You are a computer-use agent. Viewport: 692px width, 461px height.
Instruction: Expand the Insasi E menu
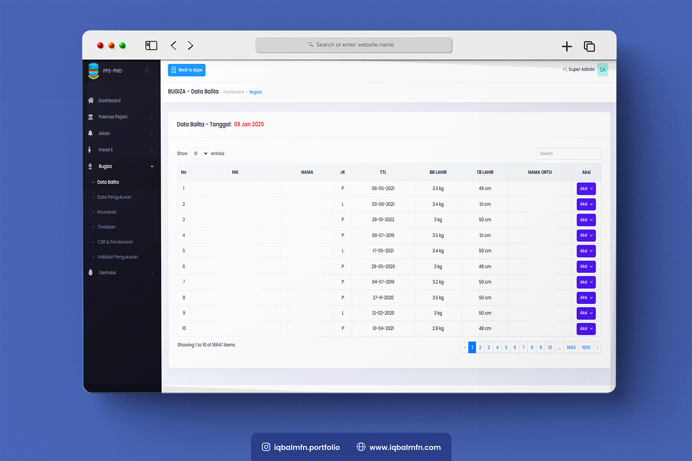point(152,150)
